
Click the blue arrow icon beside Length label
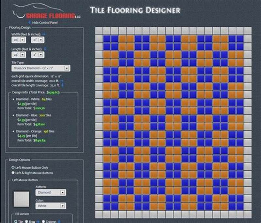point(46,49)
